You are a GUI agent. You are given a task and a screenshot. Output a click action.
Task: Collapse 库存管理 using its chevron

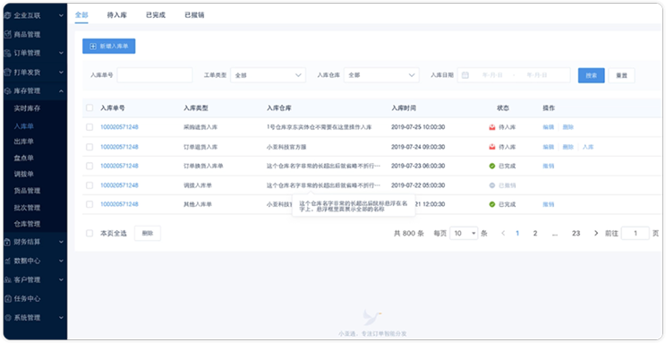coord(61,91)
